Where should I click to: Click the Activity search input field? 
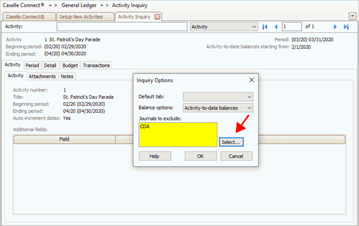[x=121, y=26]
